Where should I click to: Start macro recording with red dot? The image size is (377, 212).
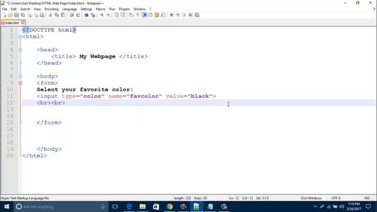click(171, 15)
